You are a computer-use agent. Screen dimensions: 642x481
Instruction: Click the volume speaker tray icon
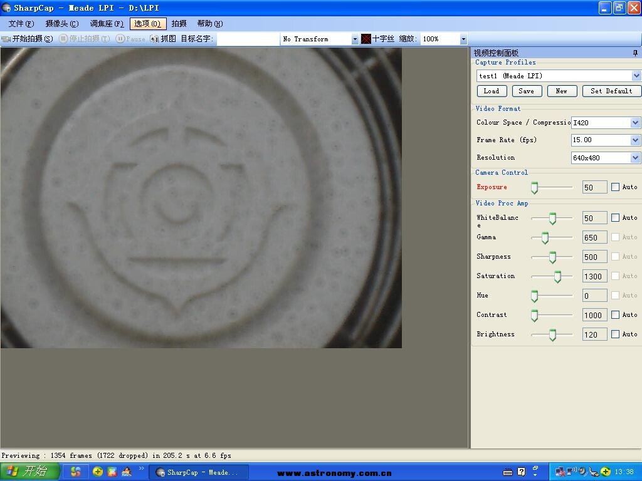click(x=582, y=472)
